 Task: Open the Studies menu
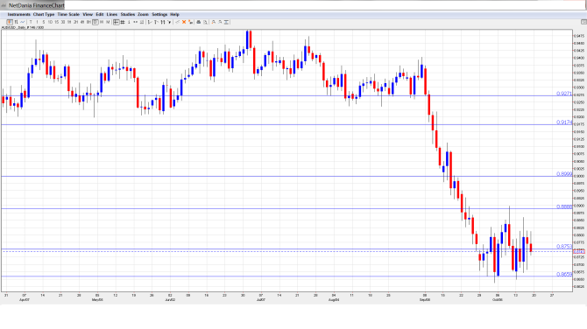(128, 15)
